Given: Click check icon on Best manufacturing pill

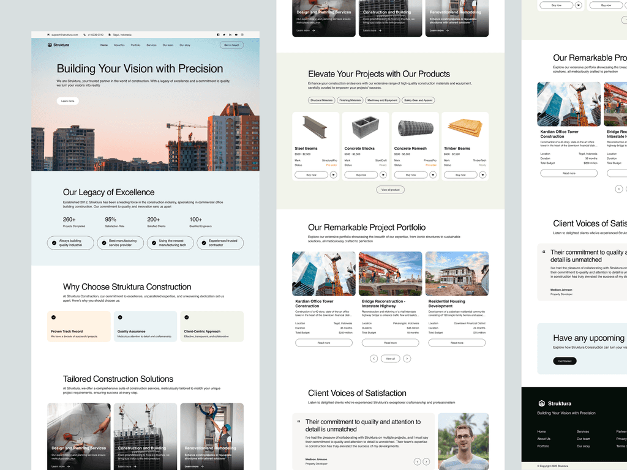Looking at the screenshot, I should [104, 242].
